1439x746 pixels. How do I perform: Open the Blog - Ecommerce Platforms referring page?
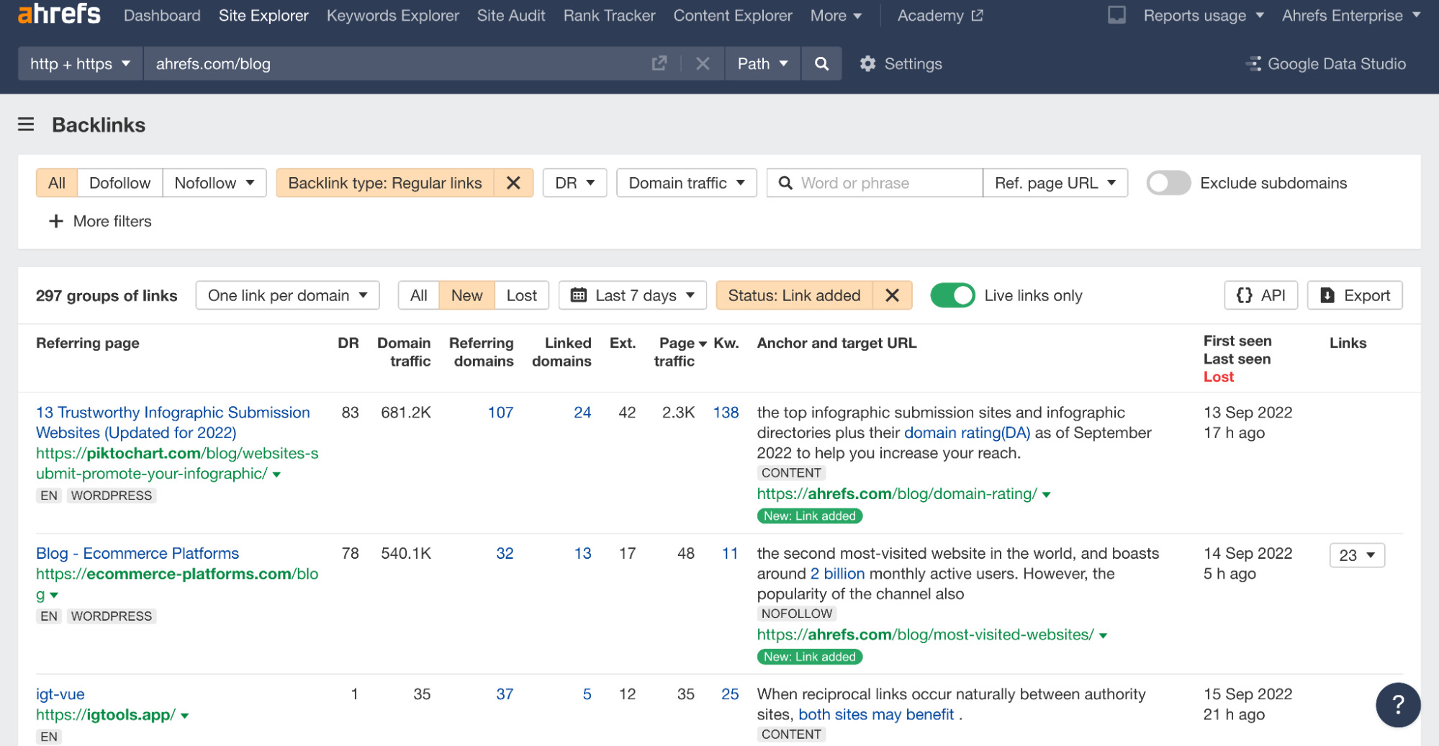click(137, 553)
